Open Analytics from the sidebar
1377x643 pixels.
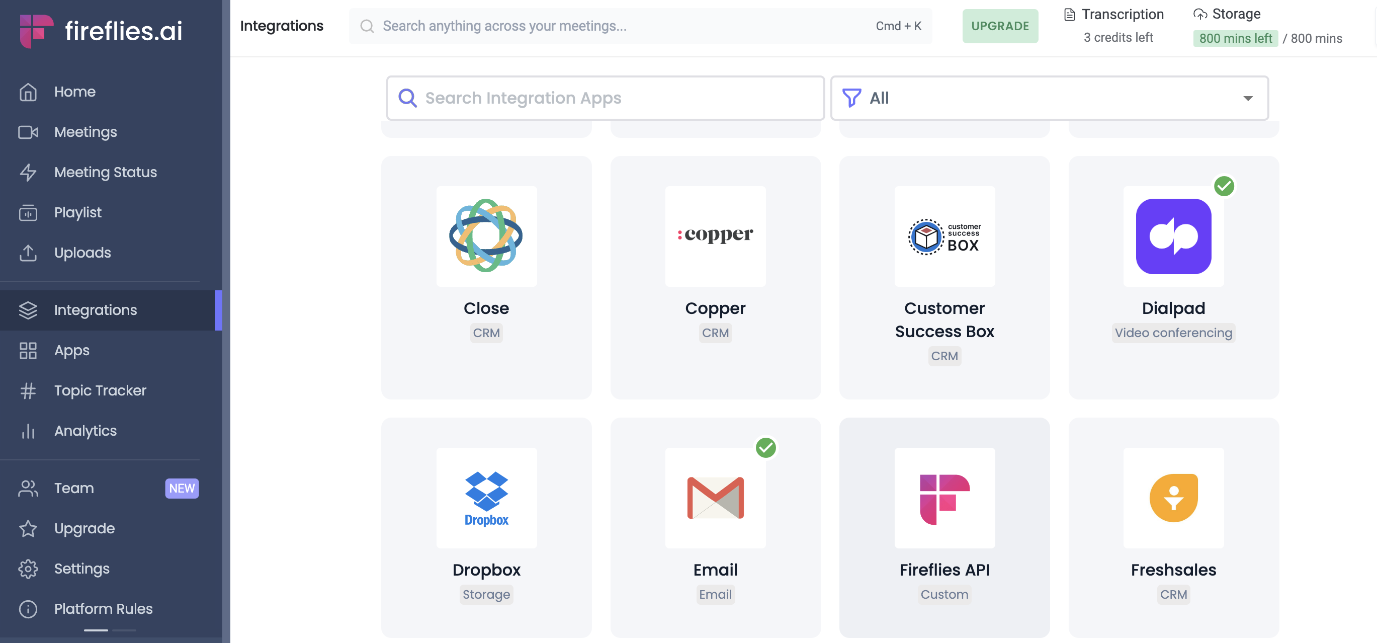(x=85, y=431)
